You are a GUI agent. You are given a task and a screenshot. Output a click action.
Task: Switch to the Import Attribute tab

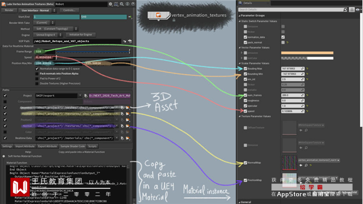[x=25, y=146]
